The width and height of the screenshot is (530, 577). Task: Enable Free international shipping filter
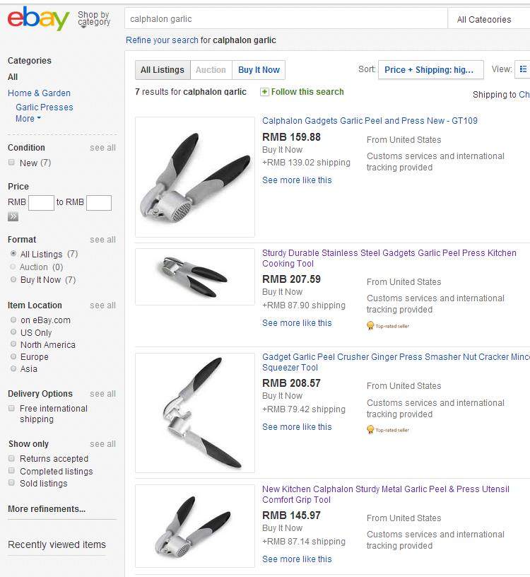tap(11, 409)
